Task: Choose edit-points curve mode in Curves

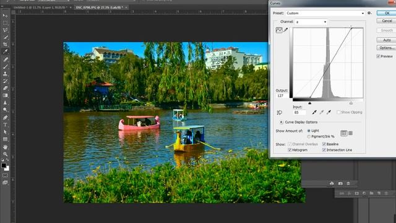Action: click(x=279, y=30)
